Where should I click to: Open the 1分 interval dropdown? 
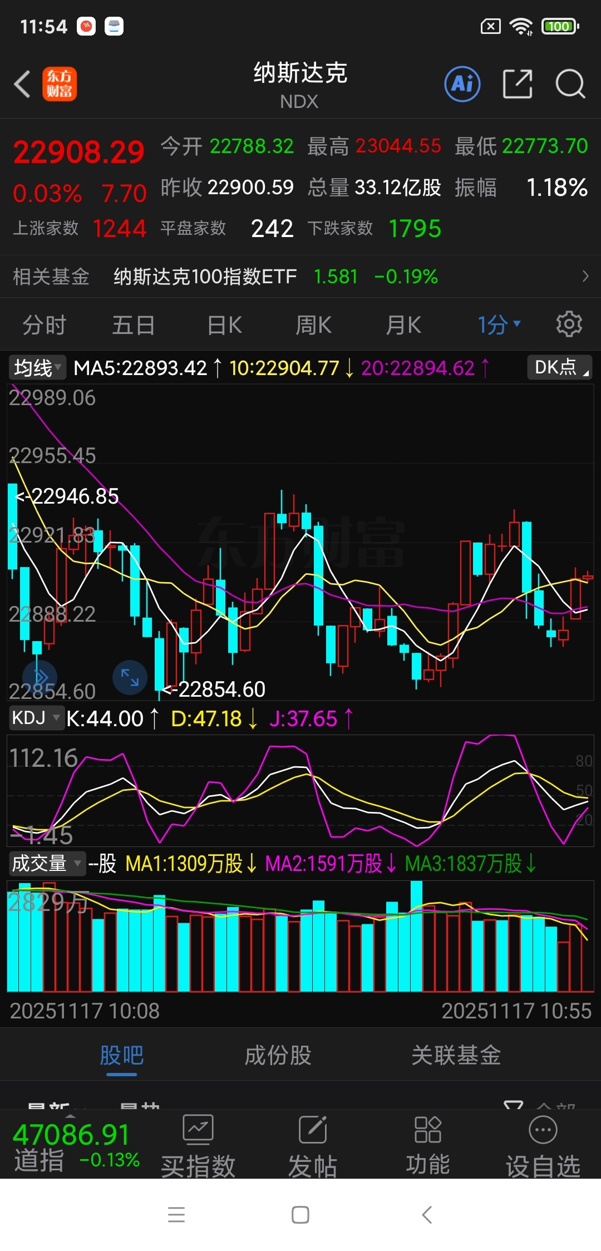click(x=499, y=324)
